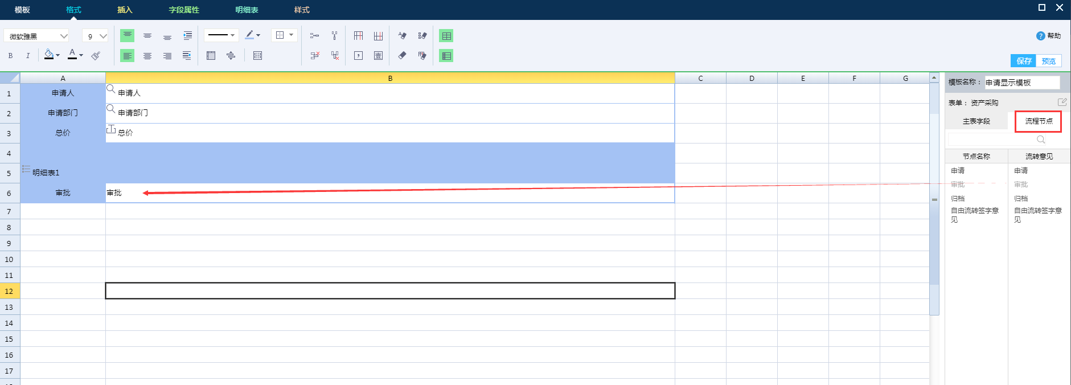Click the Italic formatting button
1071x385 pixels.
[x=27, y=56]
